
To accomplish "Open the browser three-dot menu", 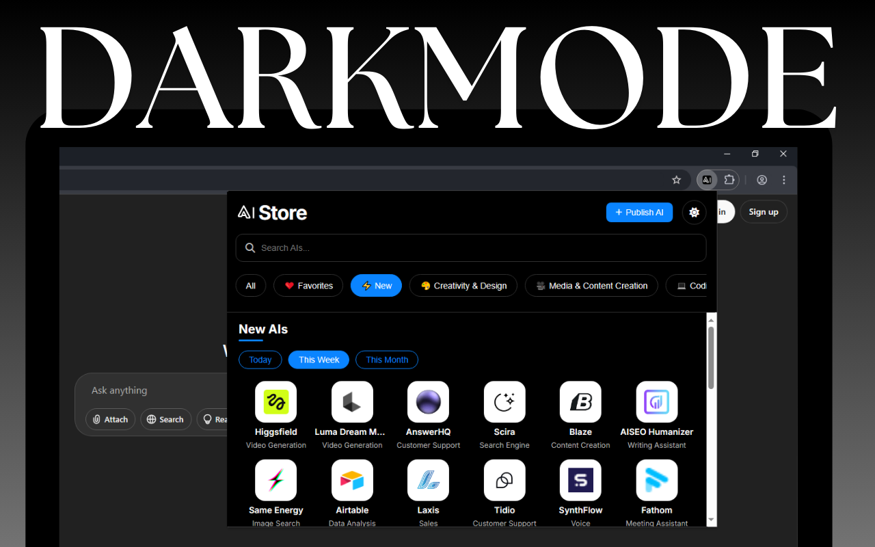I will tap(784, 180).
